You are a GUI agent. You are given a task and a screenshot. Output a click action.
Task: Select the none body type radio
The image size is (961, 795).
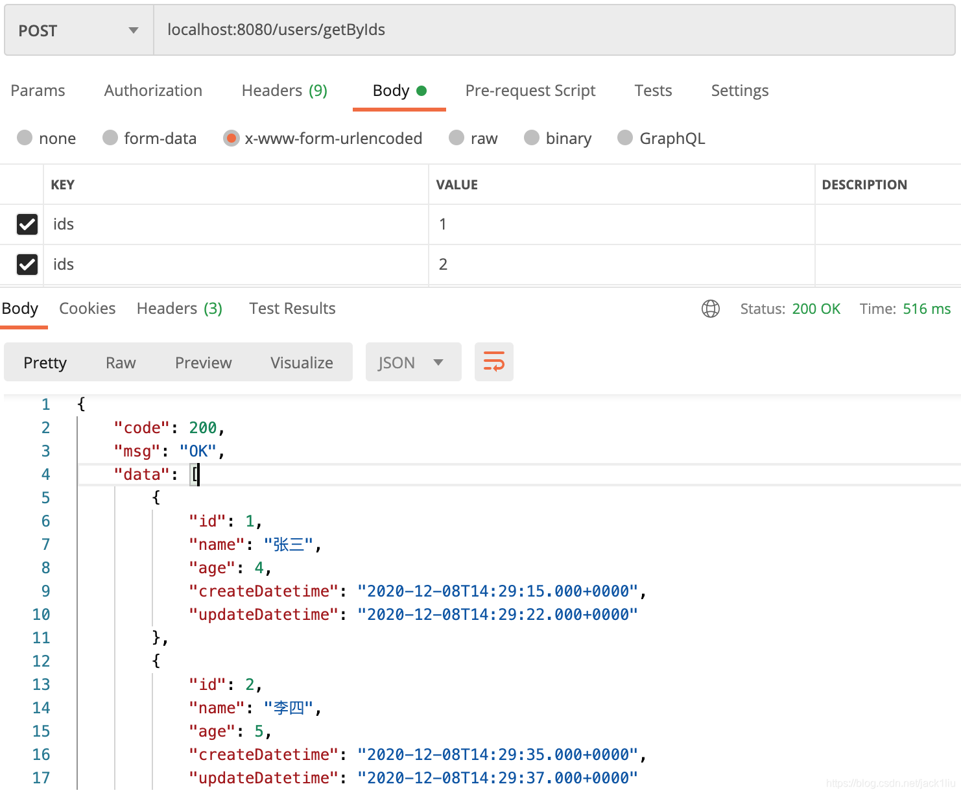pos(25,137)
